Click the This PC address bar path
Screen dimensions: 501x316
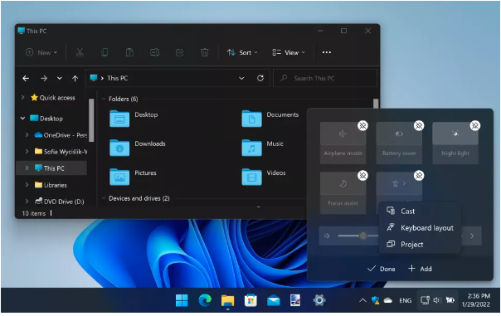click(118, 78)
